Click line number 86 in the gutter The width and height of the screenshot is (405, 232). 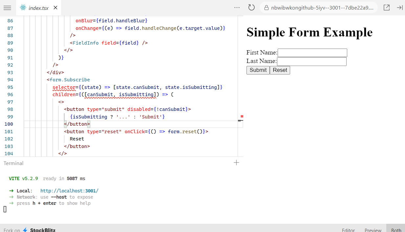[10, 21]
